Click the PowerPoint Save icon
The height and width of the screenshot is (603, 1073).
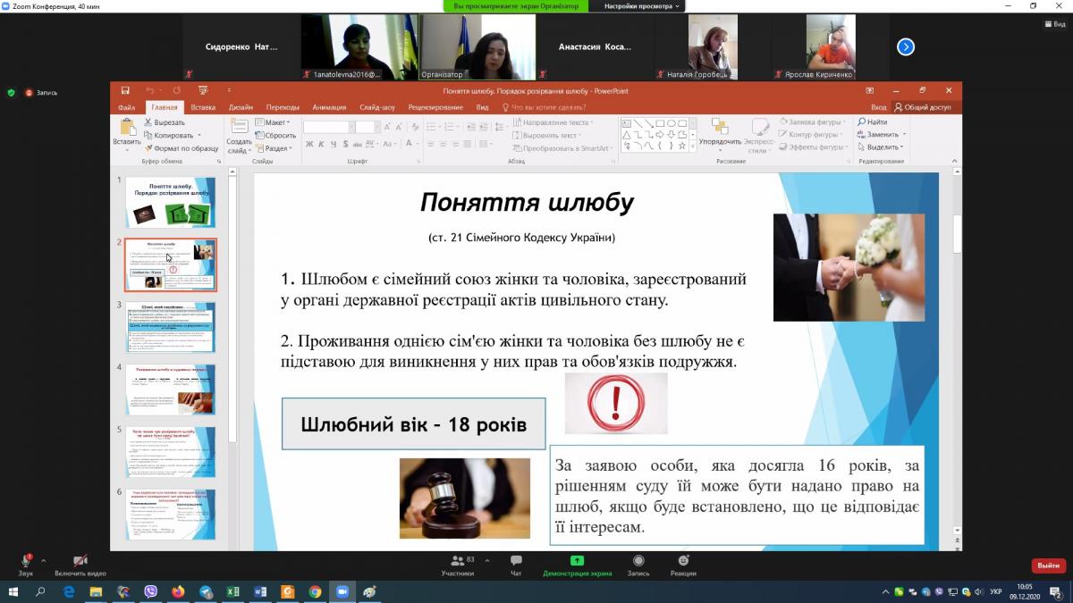point(125,90)
